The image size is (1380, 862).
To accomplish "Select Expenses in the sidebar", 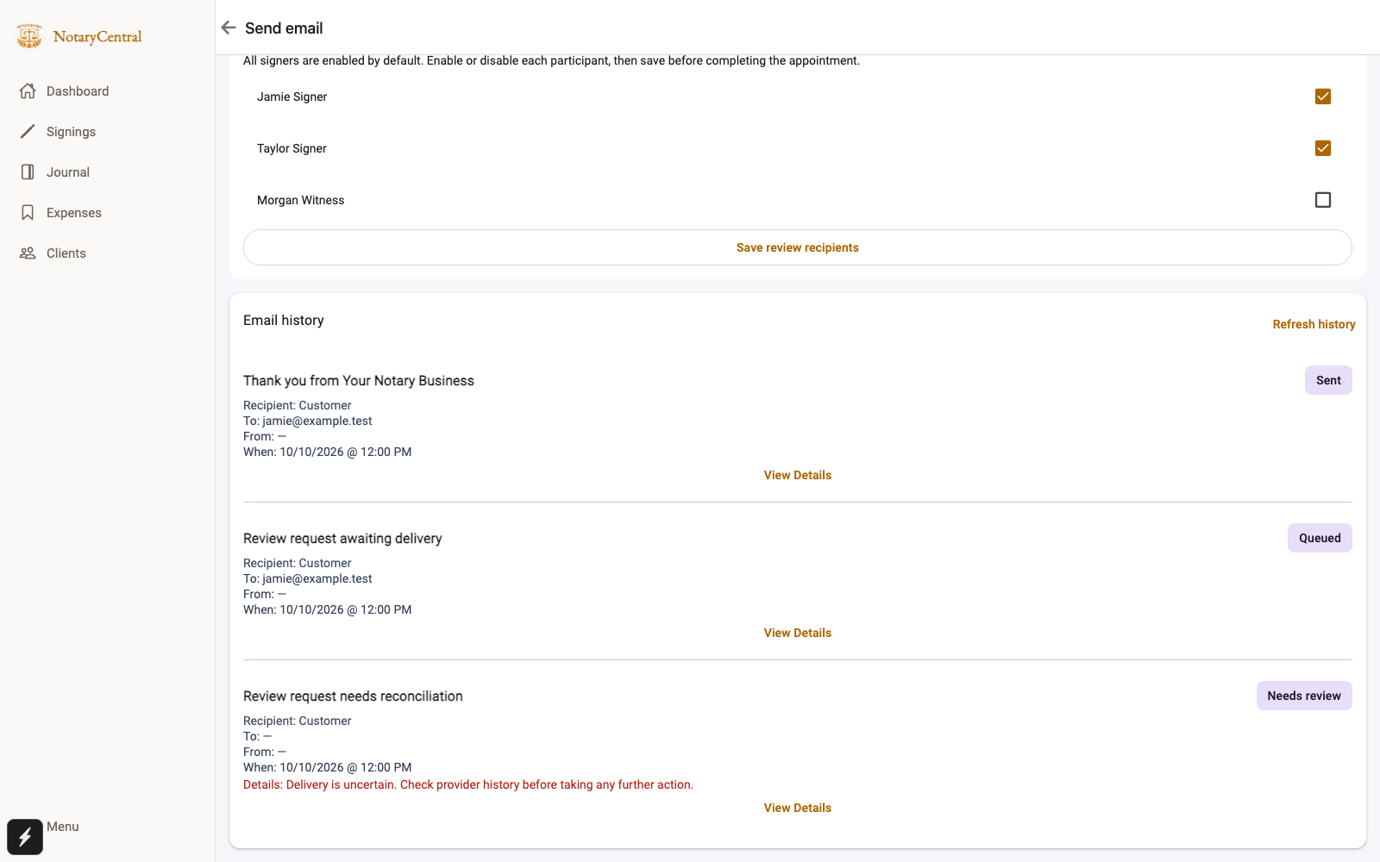I will (74, 213).
